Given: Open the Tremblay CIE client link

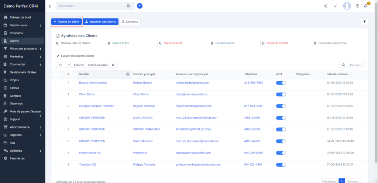Looking at the screenshot, I should pyautogui.click(x=87, y=165).
